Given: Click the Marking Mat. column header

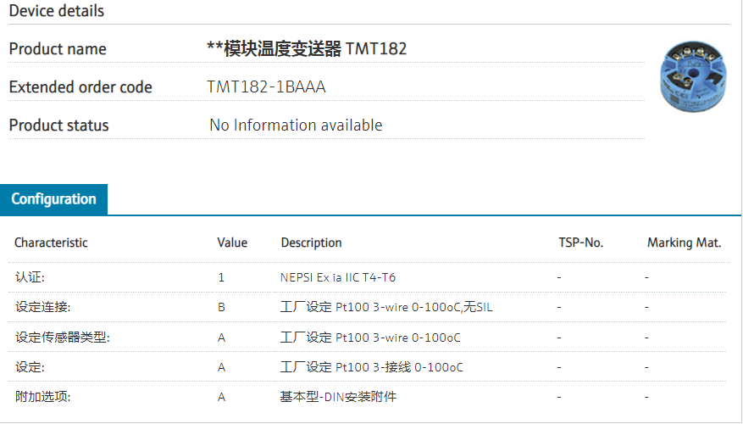Looking at the screenshot, I should (684, 243).
